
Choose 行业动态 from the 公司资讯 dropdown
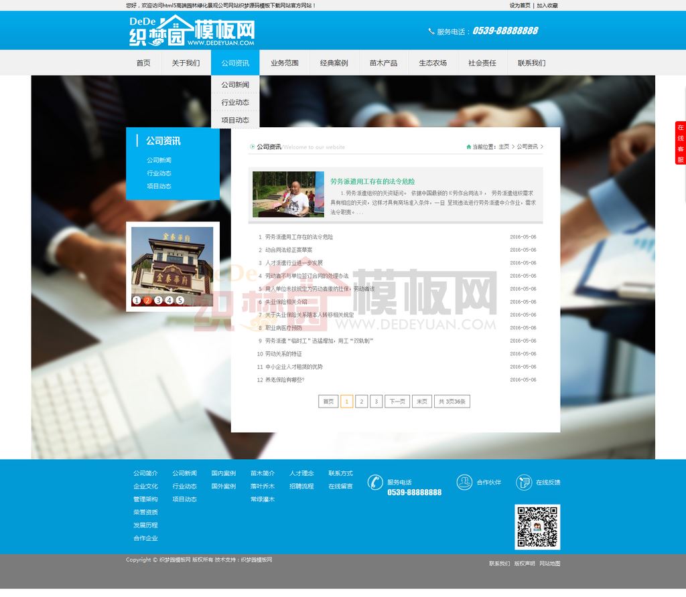235,102
